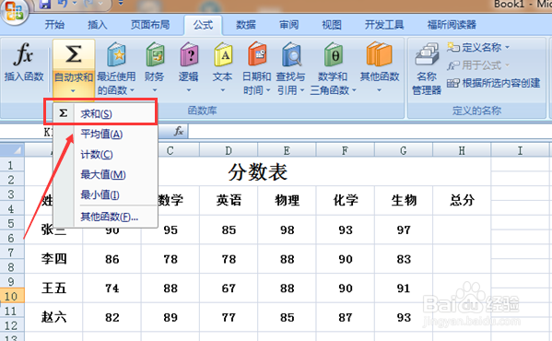The width and height of the screenshot is (552, 341).
Task: Click the 赵六 name cell
Action: pyautogui.click(x=53, y=317)
